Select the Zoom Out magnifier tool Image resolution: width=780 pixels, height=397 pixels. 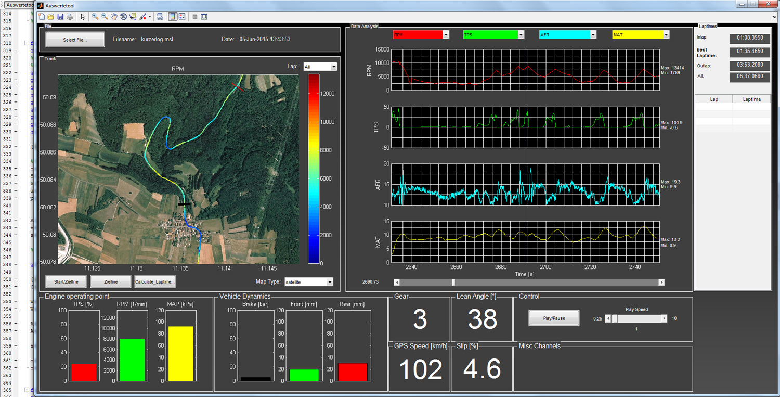(105, 17)
